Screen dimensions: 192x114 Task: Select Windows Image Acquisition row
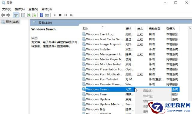pyautogui.click(x=130, y=44)
